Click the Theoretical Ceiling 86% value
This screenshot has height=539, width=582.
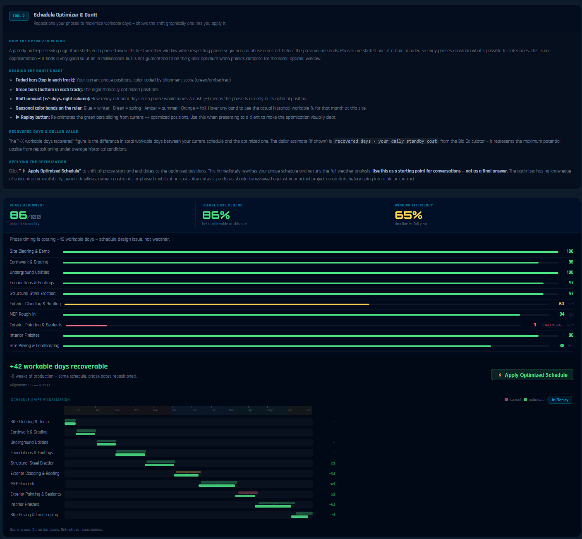216,215
